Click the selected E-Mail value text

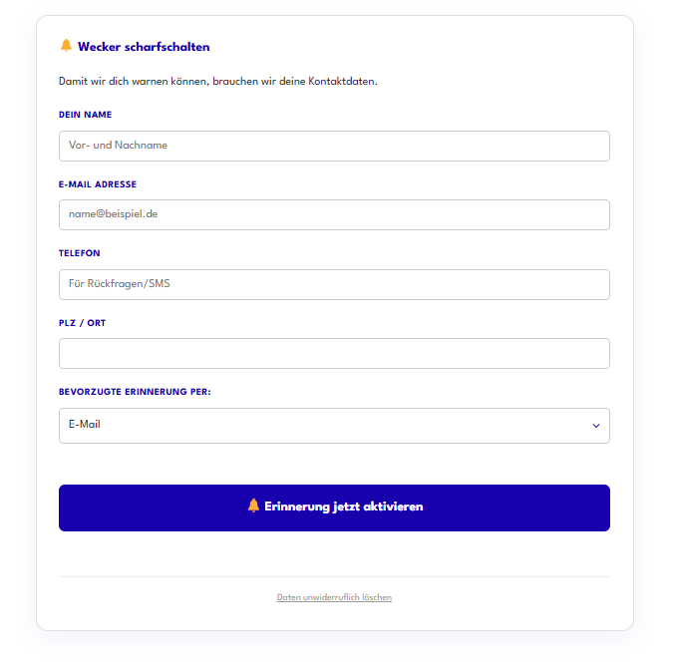pyautogui.click(x=85, y=425)
